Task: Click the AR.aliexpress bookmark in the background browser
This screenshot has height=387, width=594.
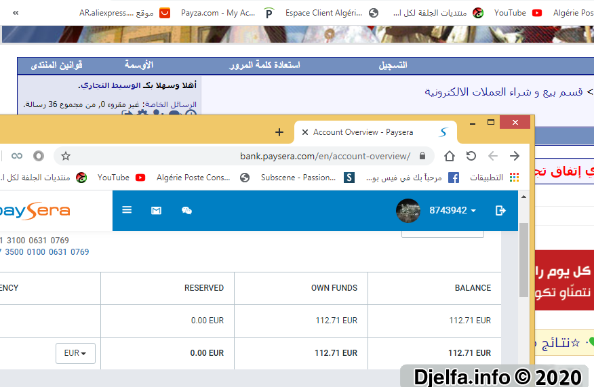Action: click(125, 13)
